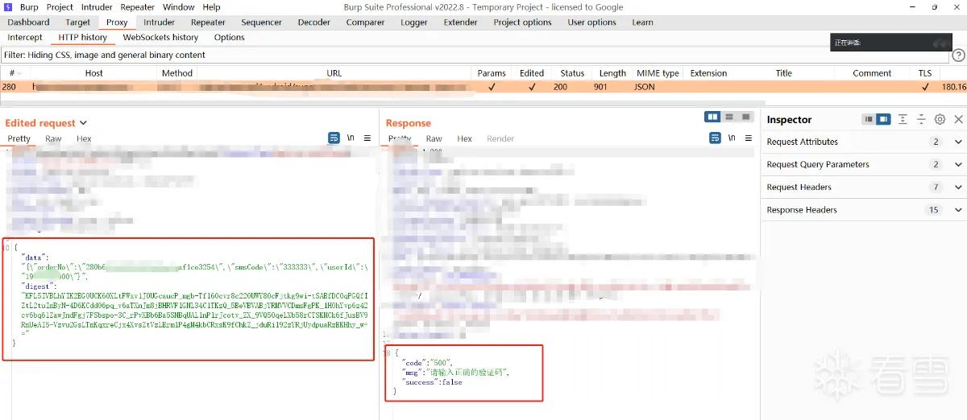Set Inspector to right-docked layout
The width and height of the screenshot is (967, 420).
pyautogui.click(x=884, y=119)
